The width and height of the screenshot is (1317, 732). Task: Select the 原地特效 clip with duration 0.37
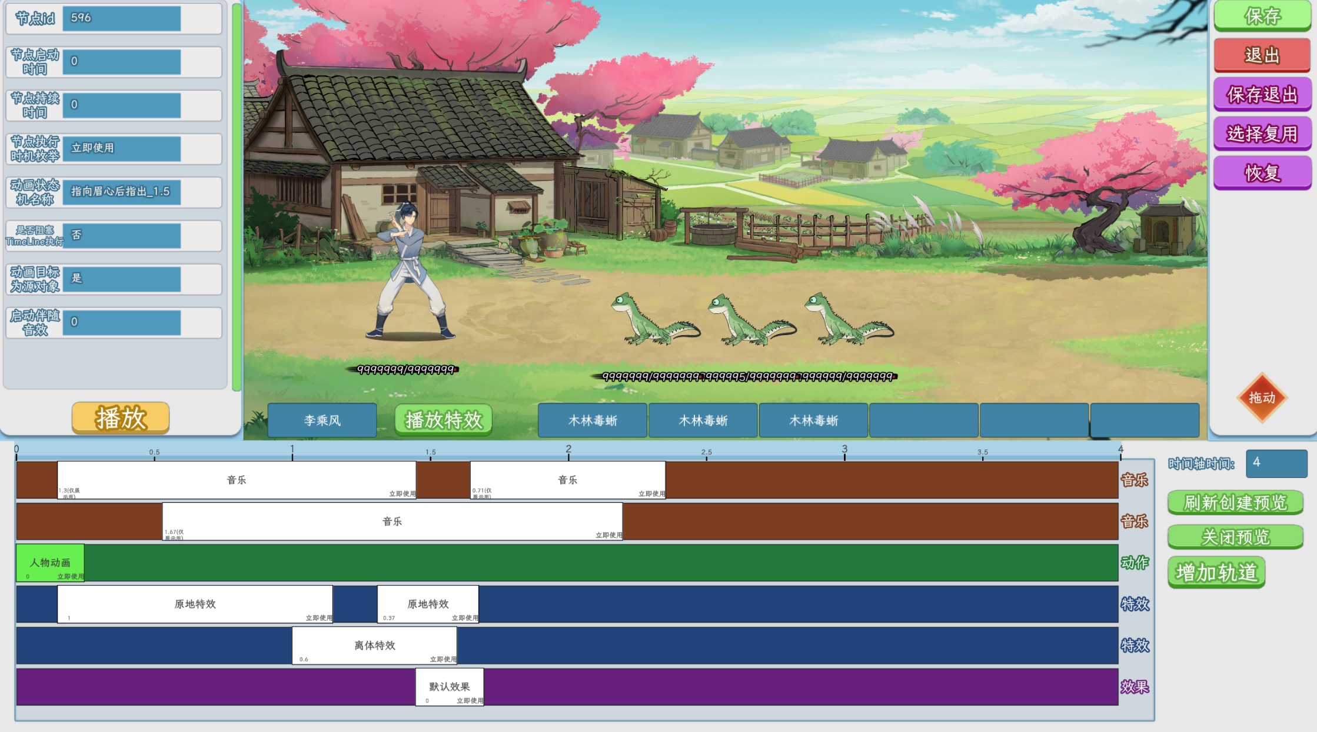point(428,604)
